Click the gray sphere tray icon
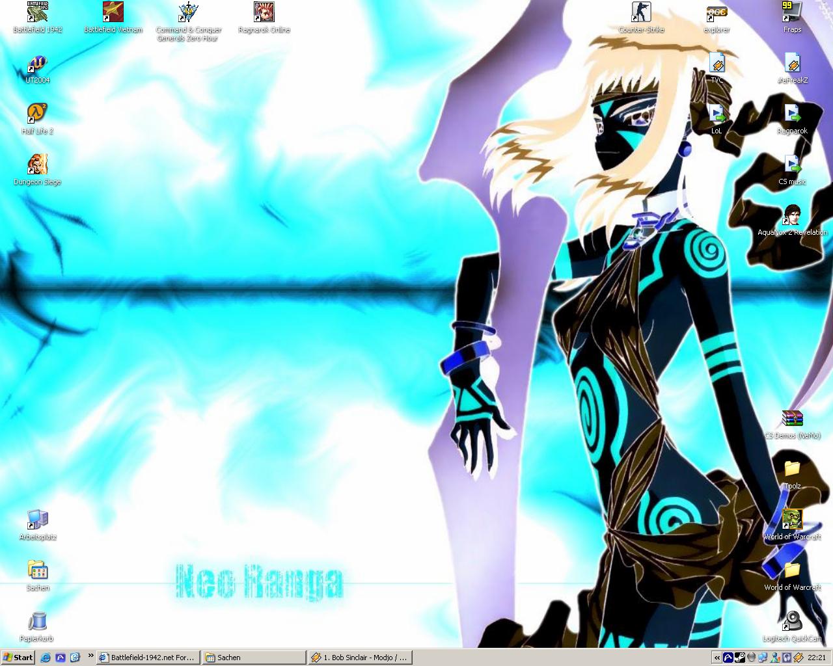The width and height of the screenshot is (833, 666). (752, 658)
